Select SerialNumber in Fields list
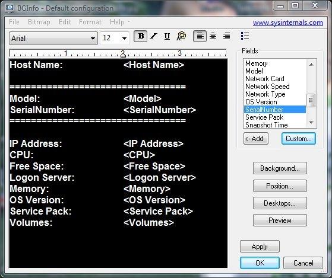The height and width of the screenshot is (278, 332). [x=275, y=110]
